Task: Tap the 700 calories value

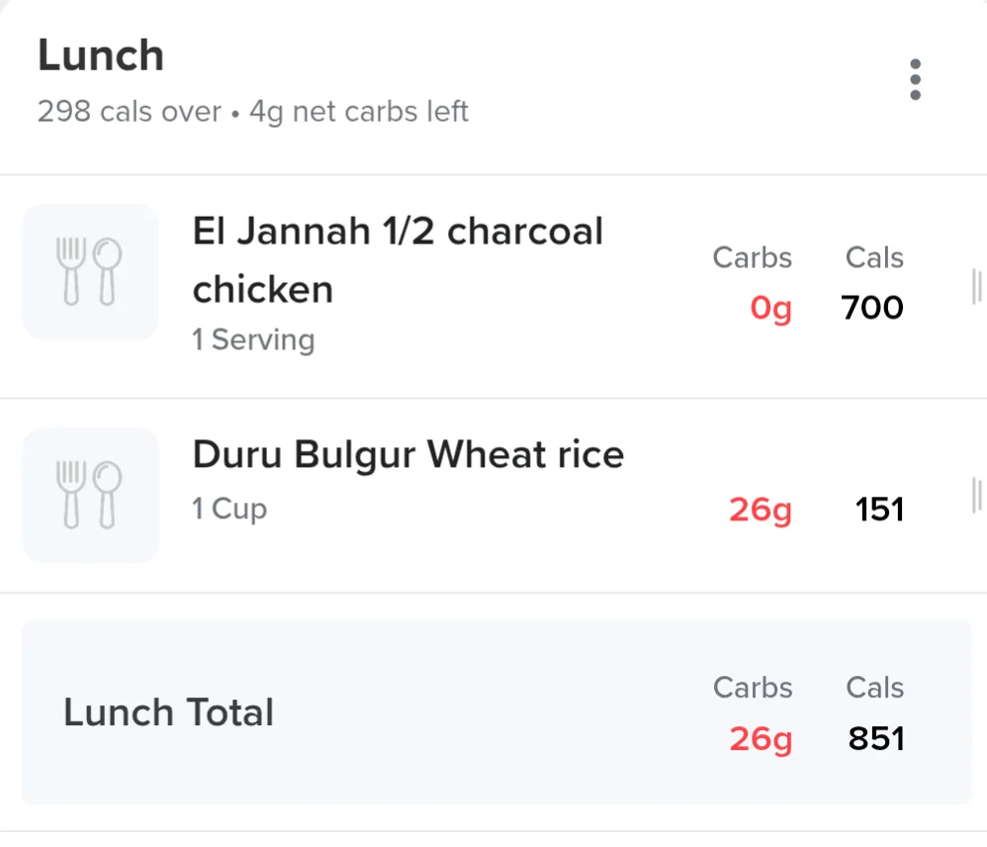Action: 872,308
